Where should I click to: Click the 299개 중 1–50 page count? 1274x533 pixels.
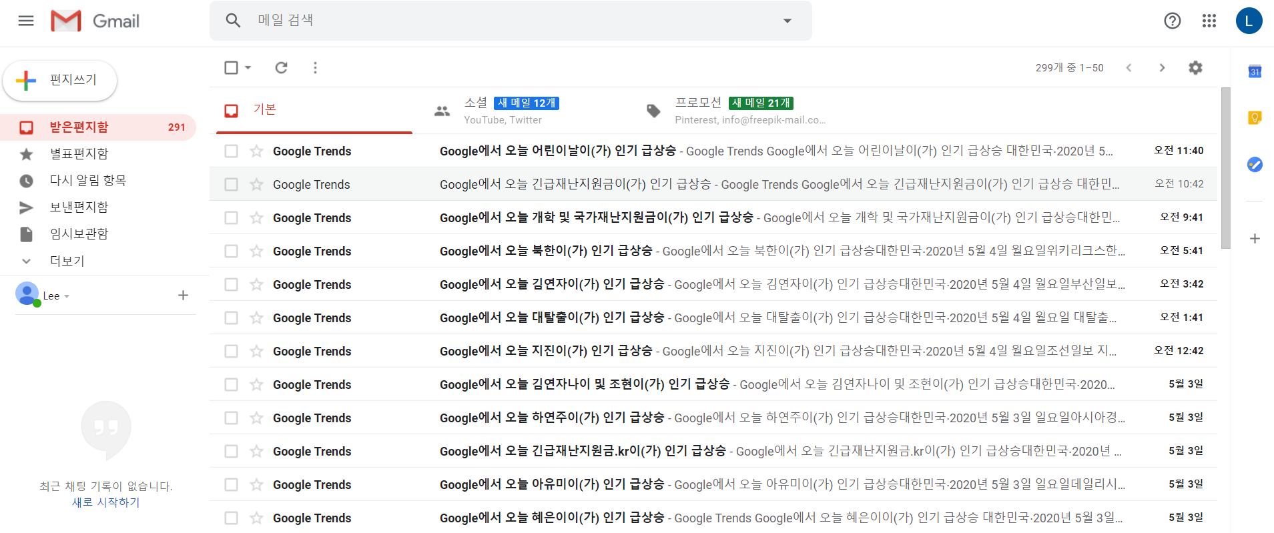click(x=1070, y=67)
